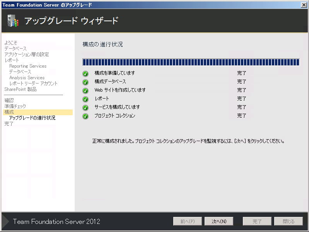Click the 構成を準備しています step label
Image resolution: width=309 pixels, height=232 pixels.
(x=115, y=73)
